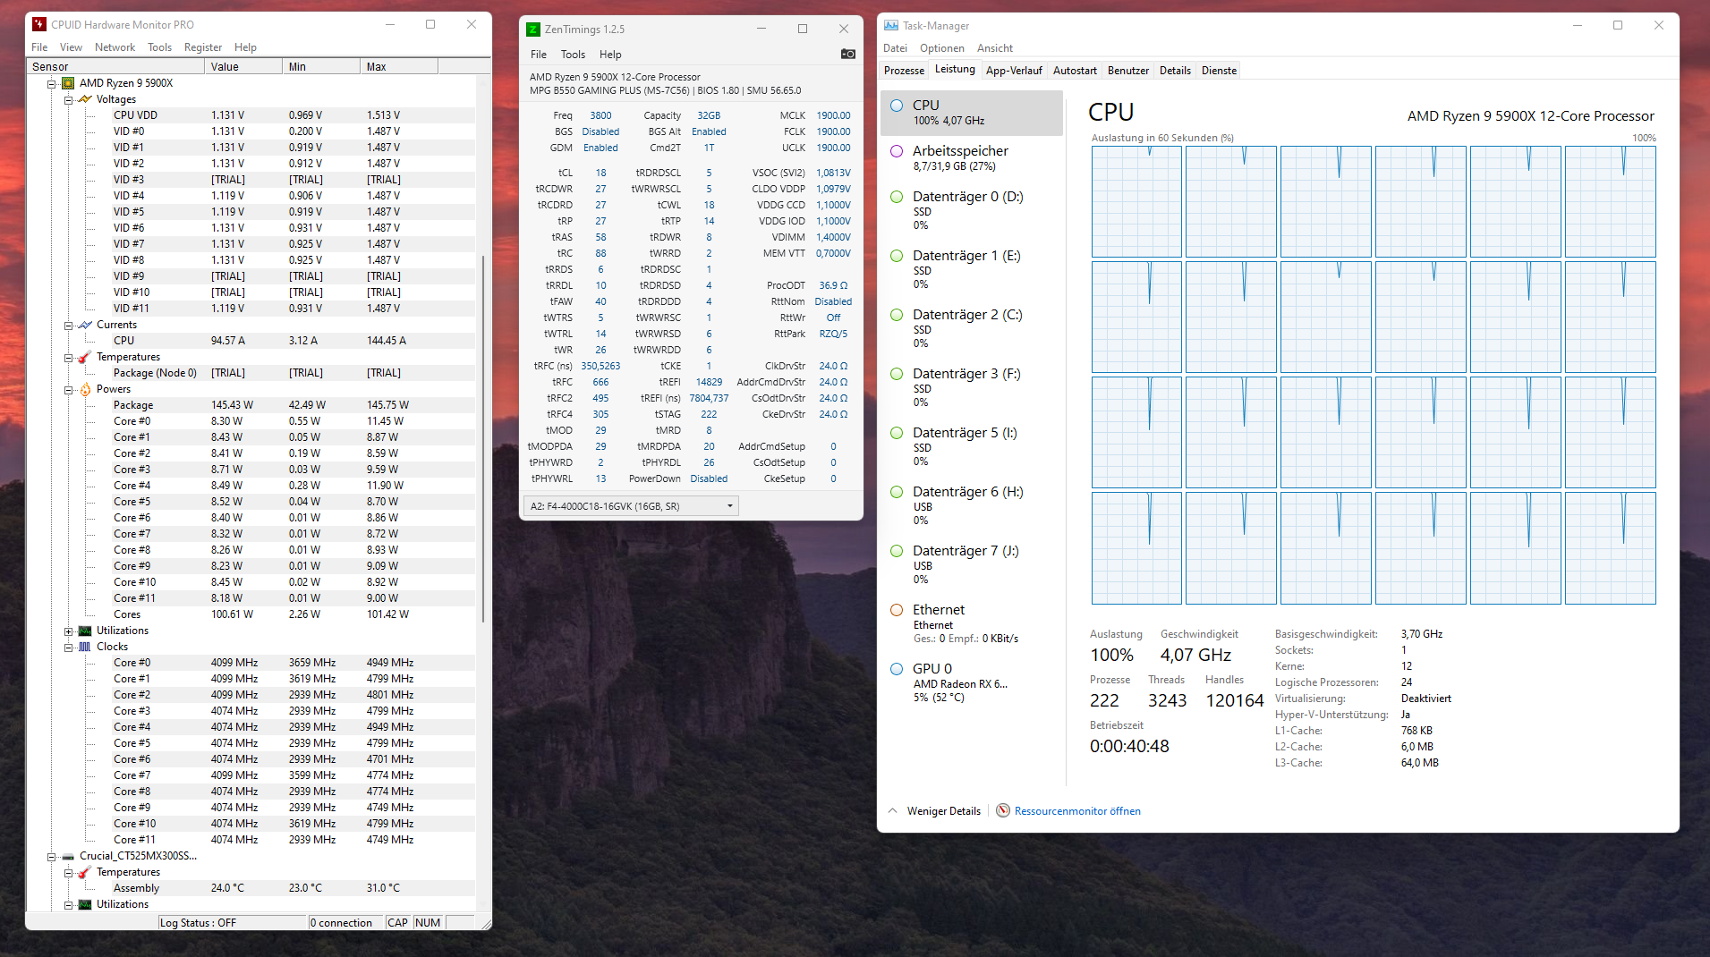Collapse the Powers tree branch

(68, 390)
